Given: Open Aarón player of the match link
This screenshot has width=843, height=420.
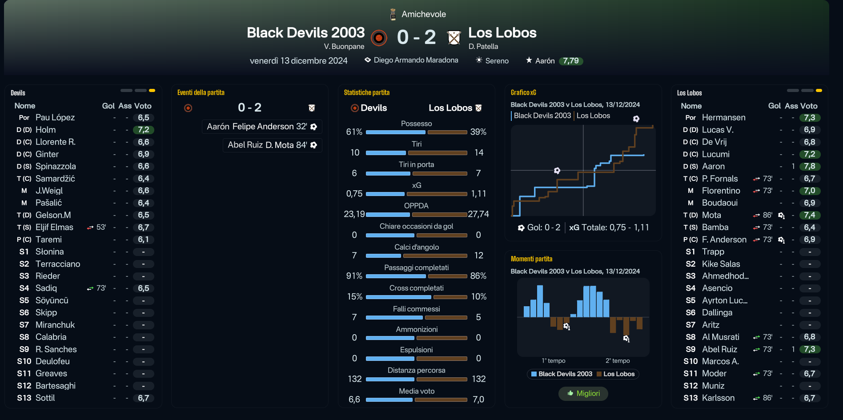Looking at the screenshot, I should [545, 61].
